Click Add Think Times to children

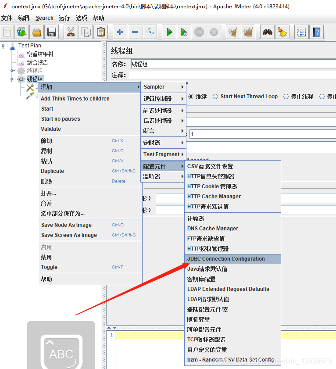(89, 99)
